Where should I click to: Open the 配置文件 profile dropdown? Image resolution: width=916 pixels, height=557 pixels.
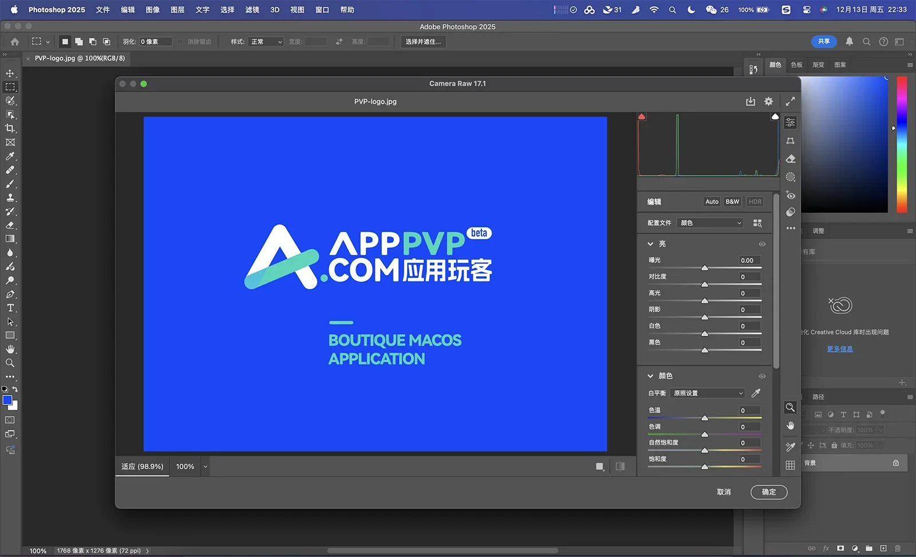[710, 223]
